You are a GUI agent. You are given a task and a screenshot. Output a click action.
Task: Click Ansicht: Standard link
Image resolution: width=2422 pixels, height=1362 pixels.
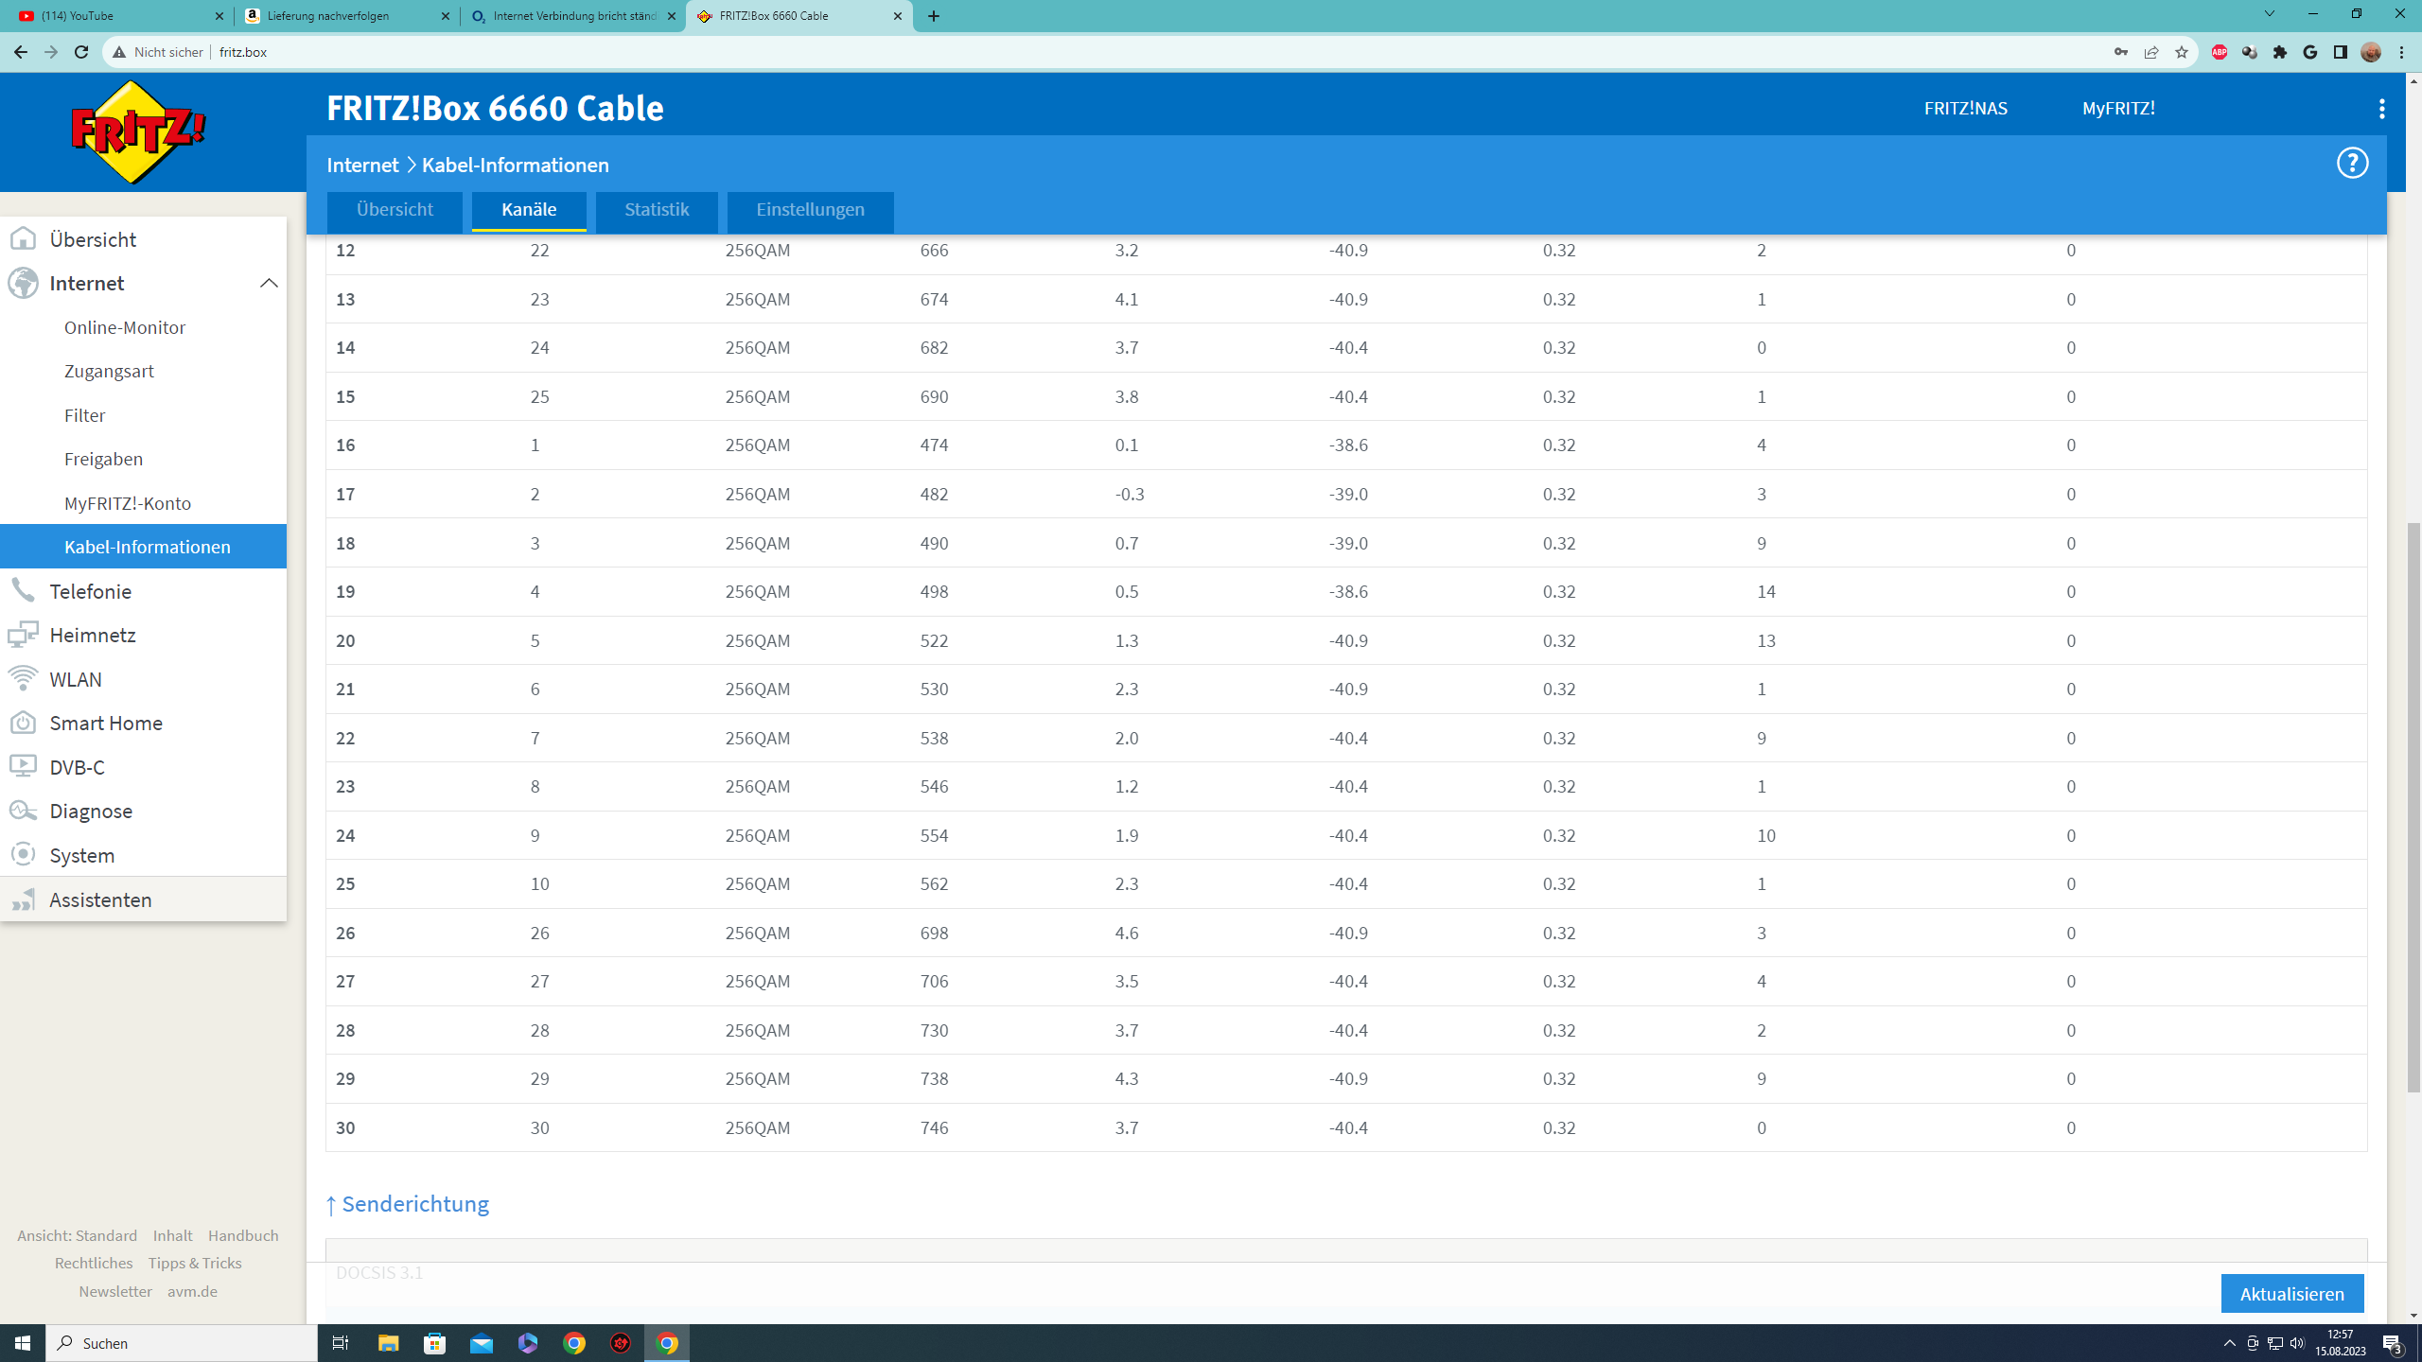(77, 1235)
